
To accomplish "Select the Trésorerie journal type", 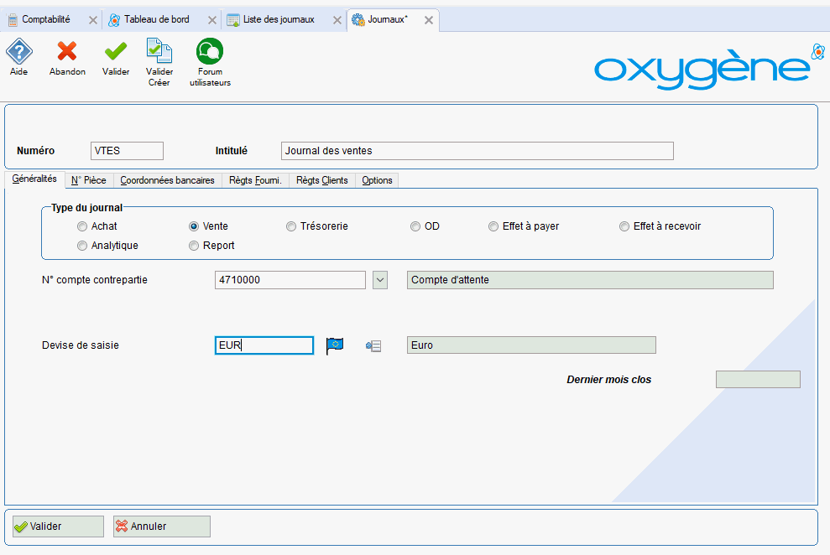I will pyautogui.click(x=291, y=226).
